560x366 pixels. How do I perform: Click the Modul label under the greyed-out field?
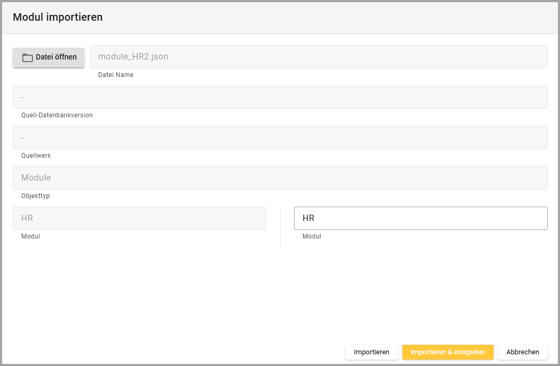[x=30, y=236]
